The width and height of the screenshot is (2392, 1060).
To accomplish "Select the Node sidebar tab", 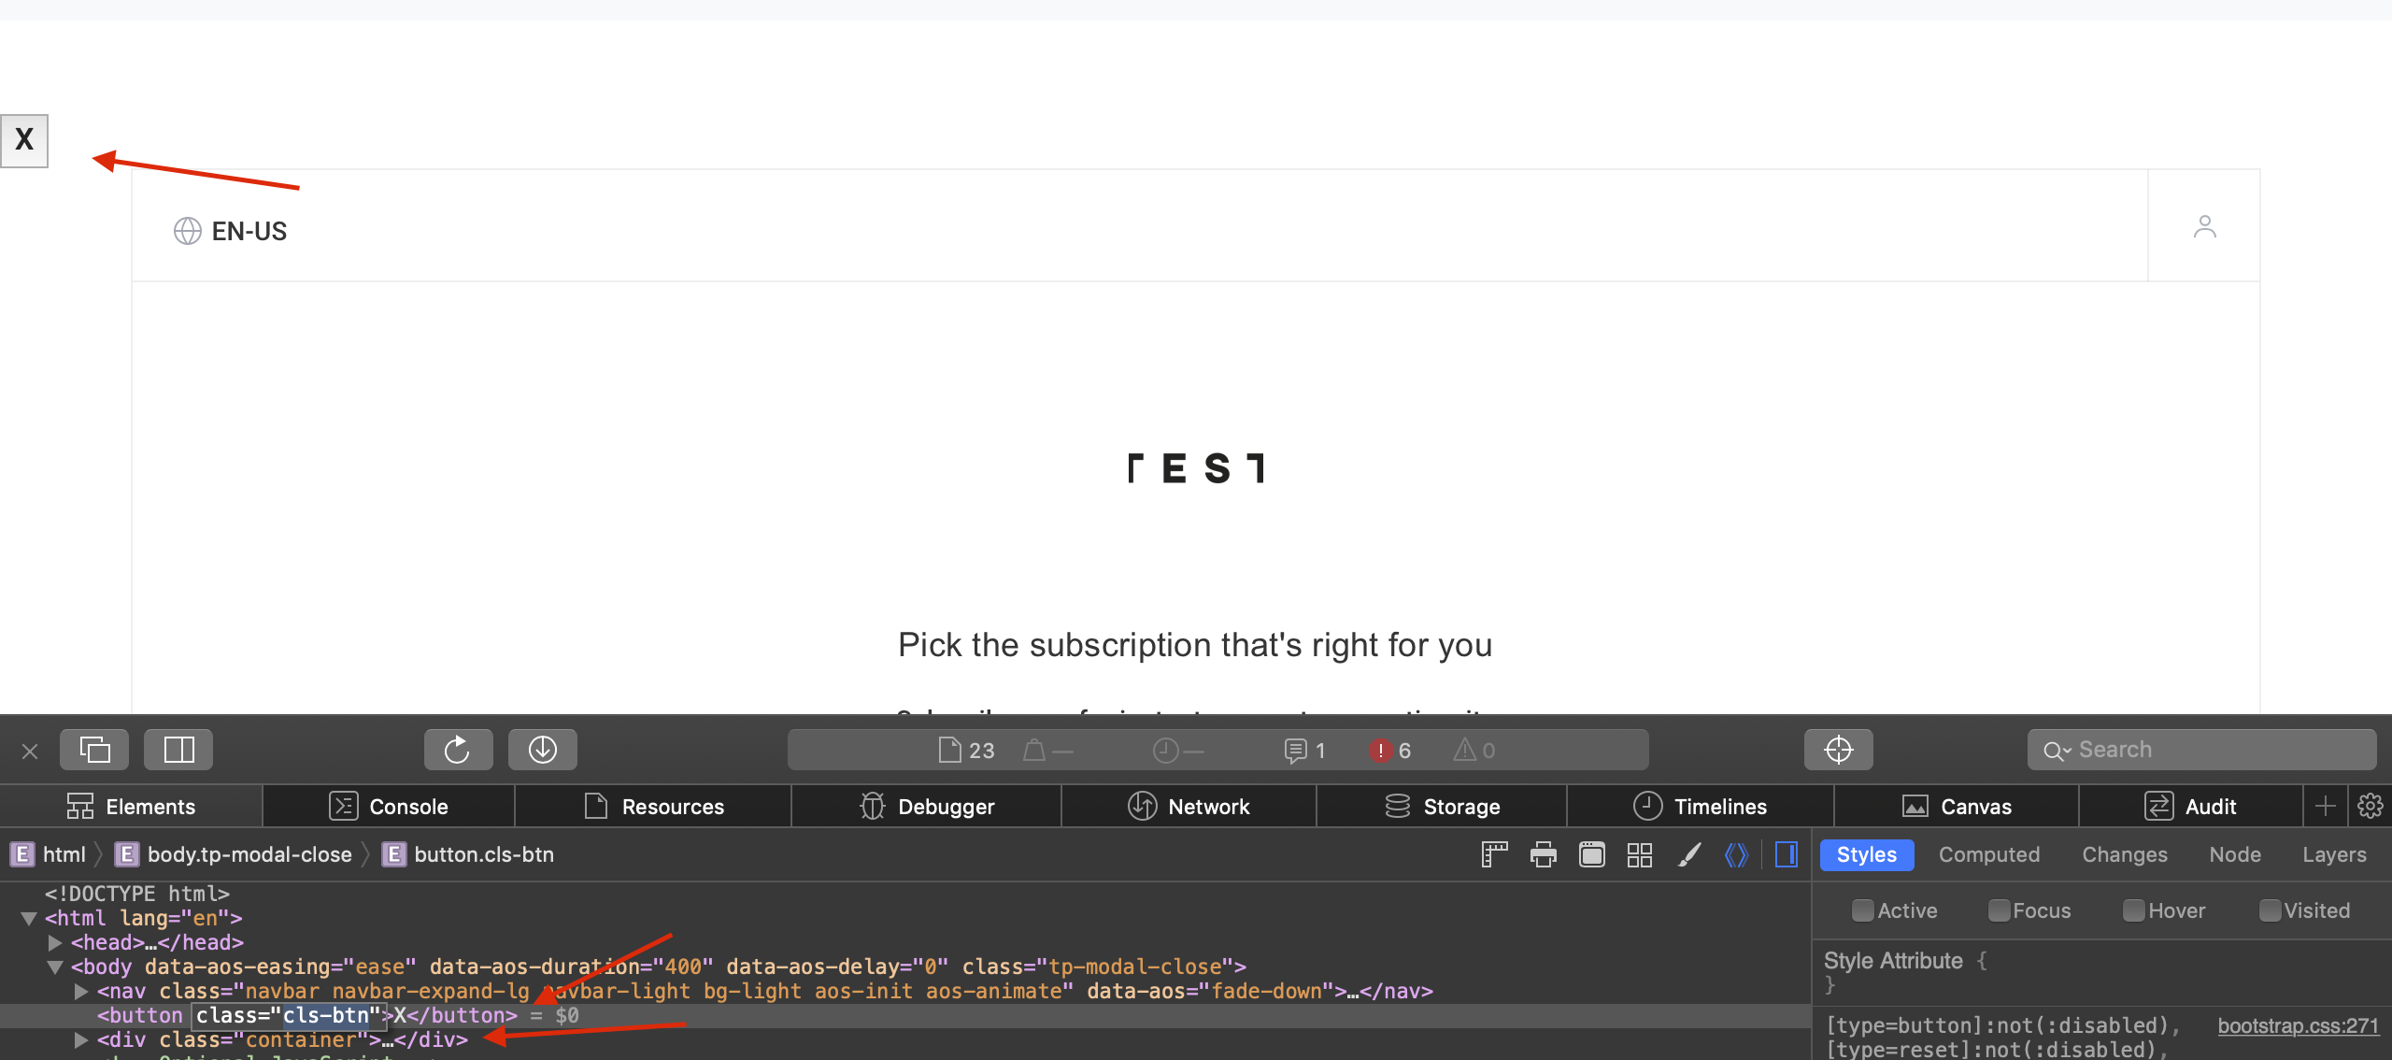I will [x=2235, y=854].
